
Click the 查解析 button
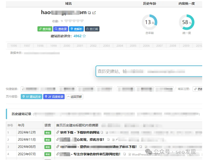76,29
